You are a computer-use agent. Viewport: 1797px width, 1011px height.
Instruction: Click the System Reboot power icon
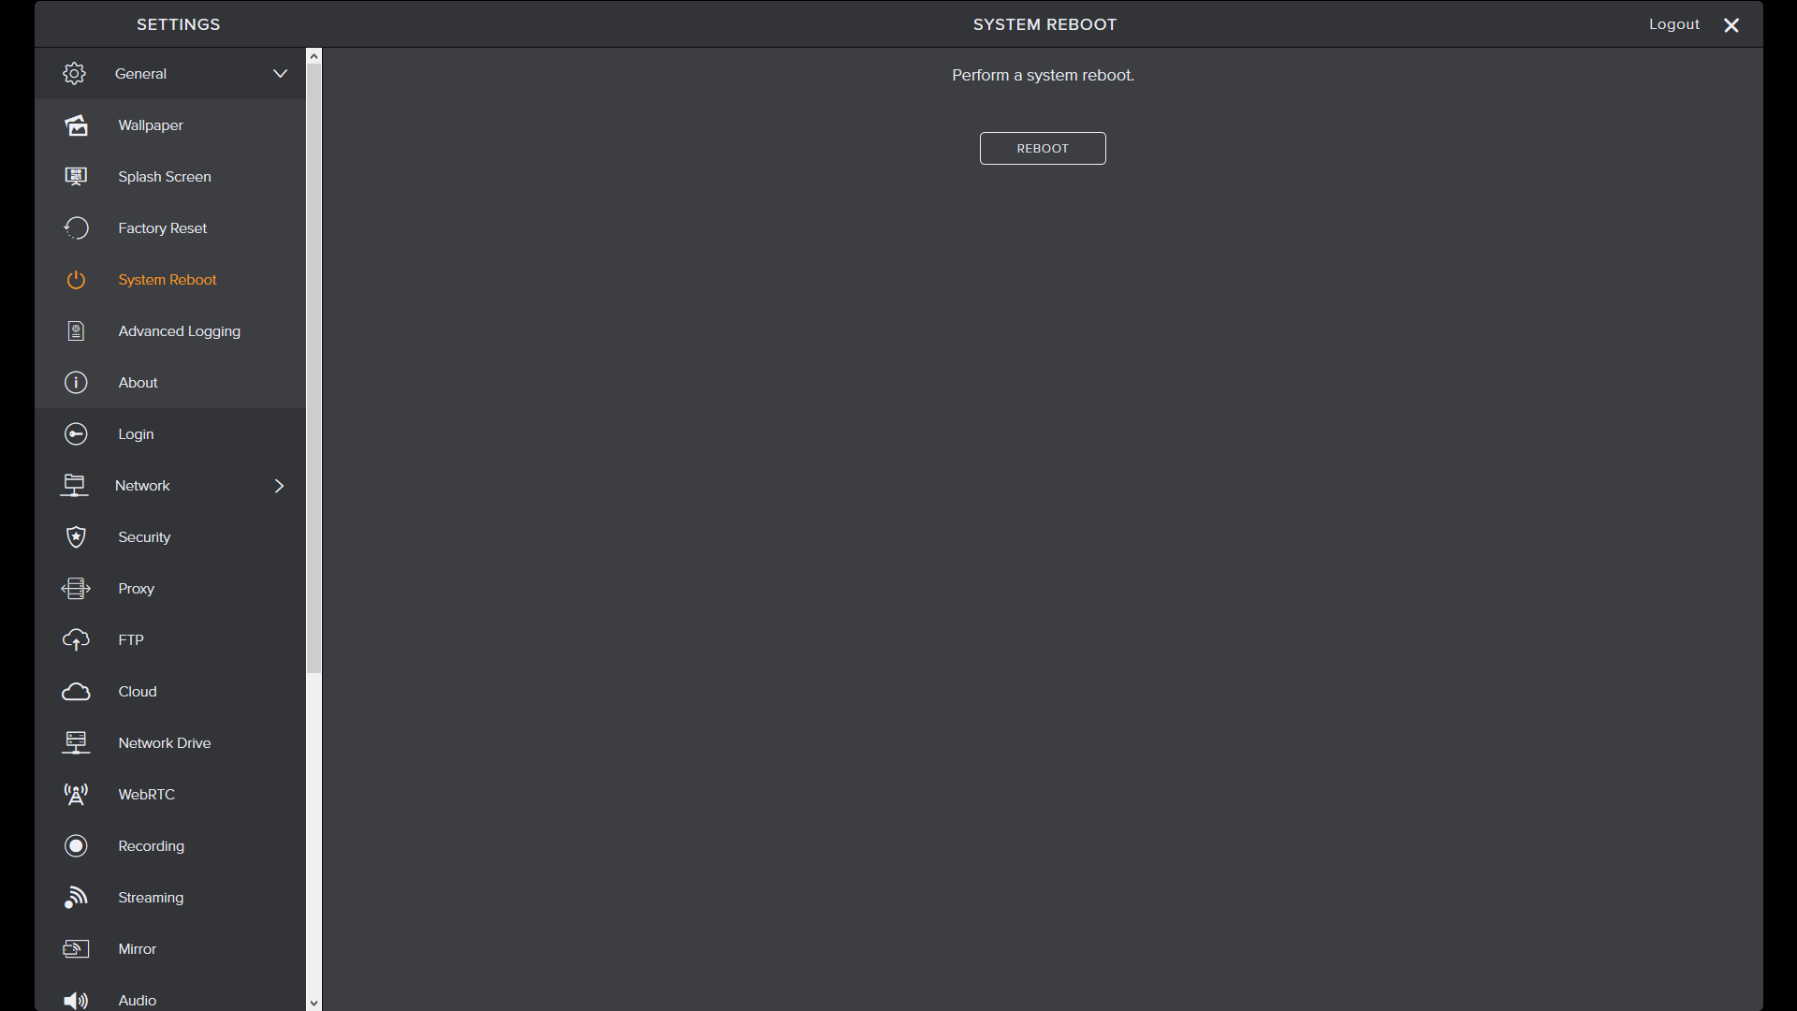(x=76, y=279)
